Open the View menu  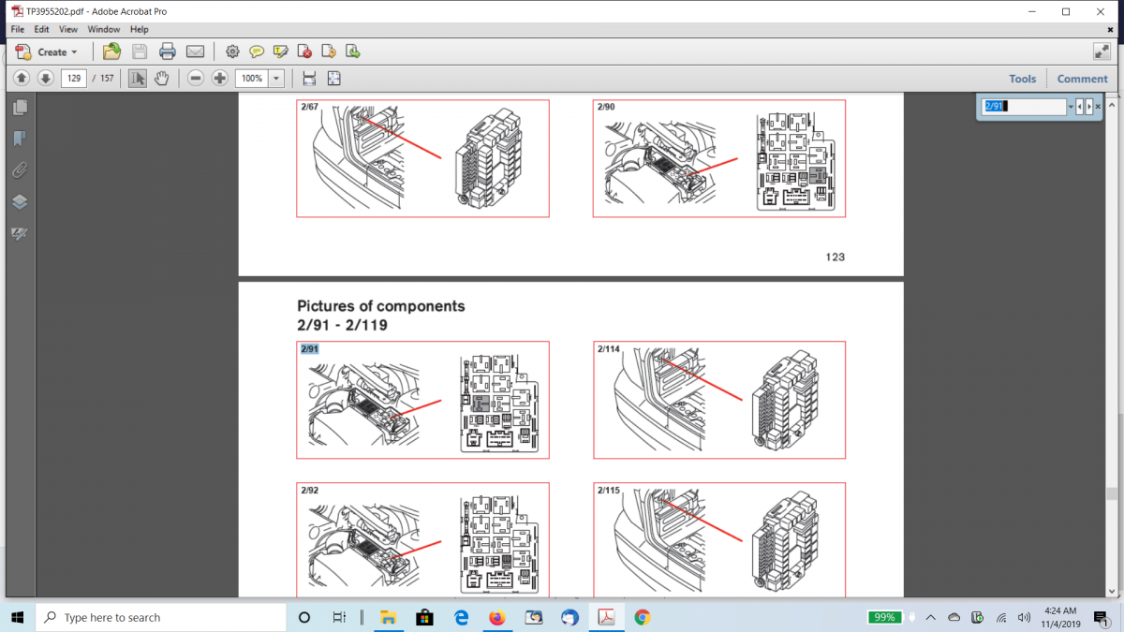click(x=68, y=30)
